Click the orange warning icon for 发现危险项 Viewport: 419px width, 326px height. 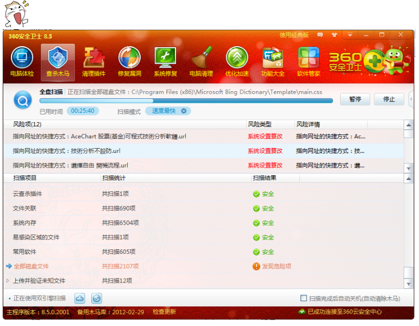[x=257, y=266]
